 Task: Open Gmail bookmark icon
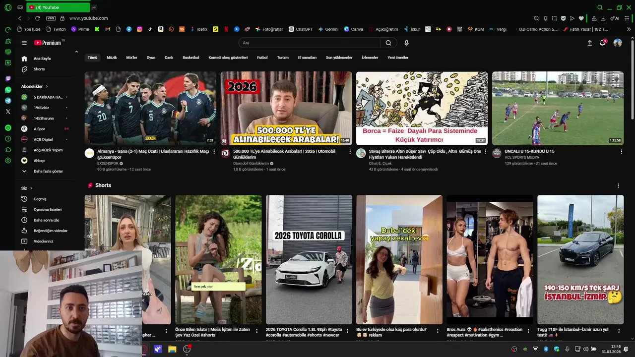108,29
